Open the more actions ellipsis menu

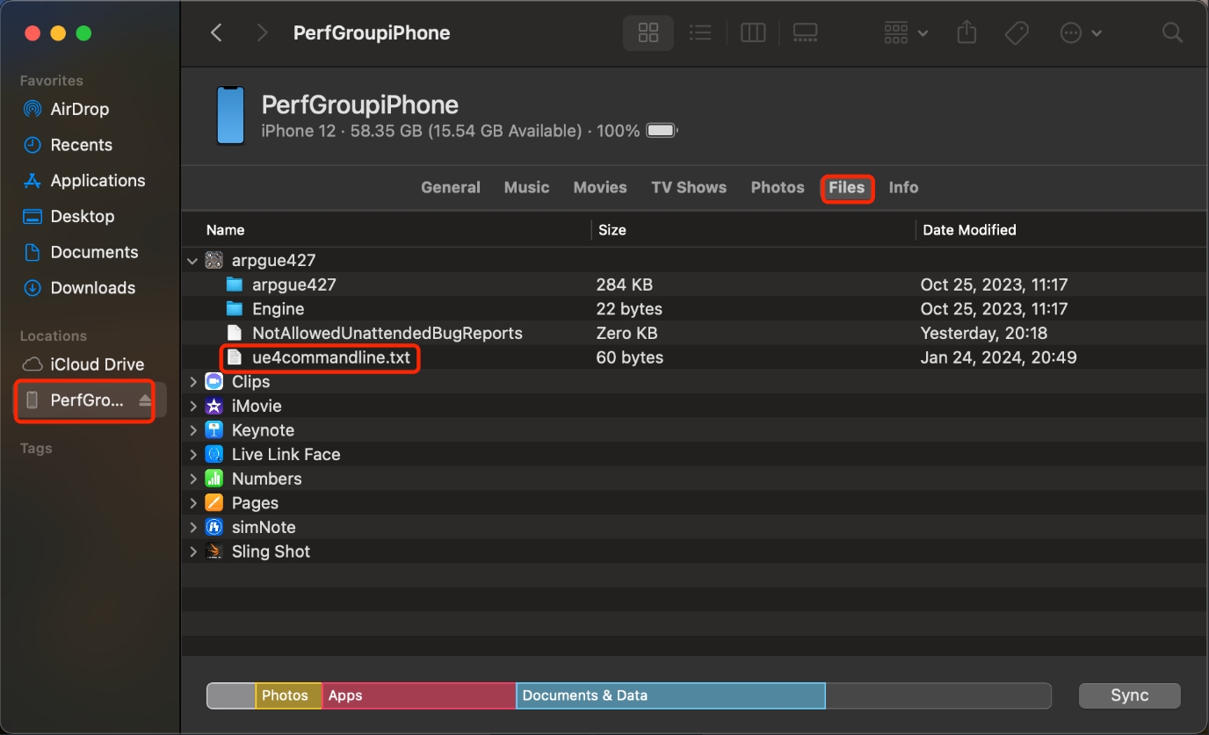[1081, 33]
